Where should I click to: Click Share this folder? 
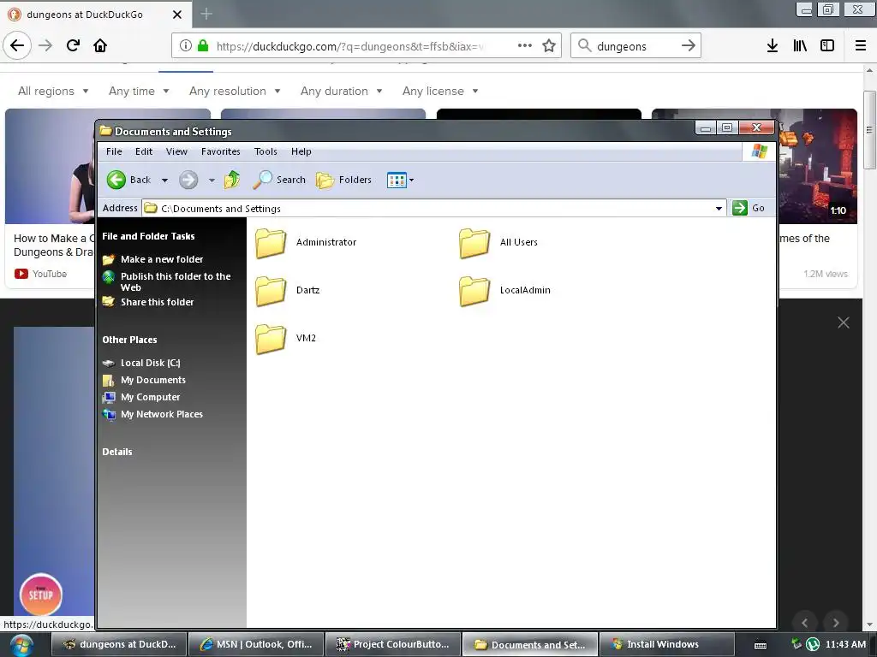(148, 302)
